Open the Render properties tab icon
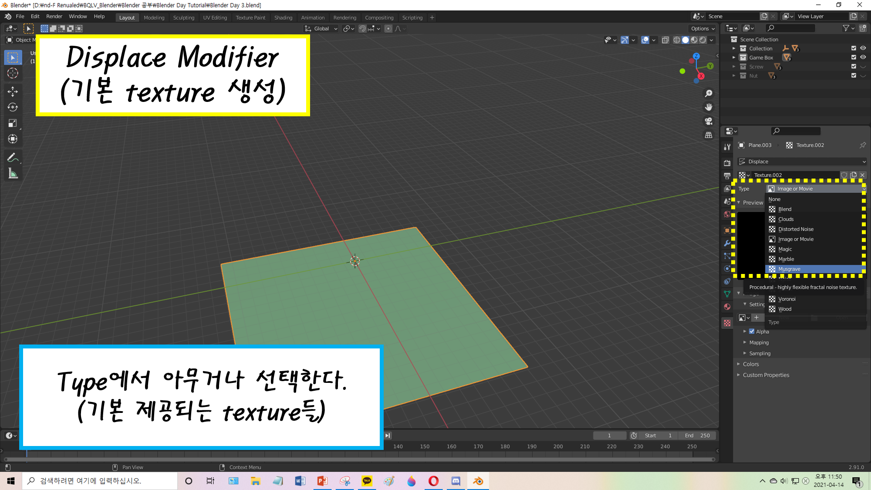 (727, 163)
